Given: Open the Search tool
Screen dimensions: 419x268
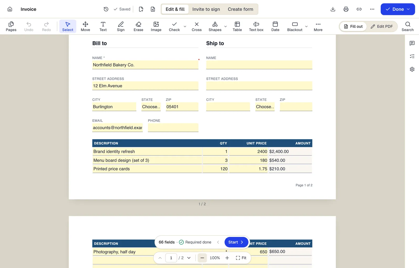Looking at the screenshot, I should (x=407, y=26).
